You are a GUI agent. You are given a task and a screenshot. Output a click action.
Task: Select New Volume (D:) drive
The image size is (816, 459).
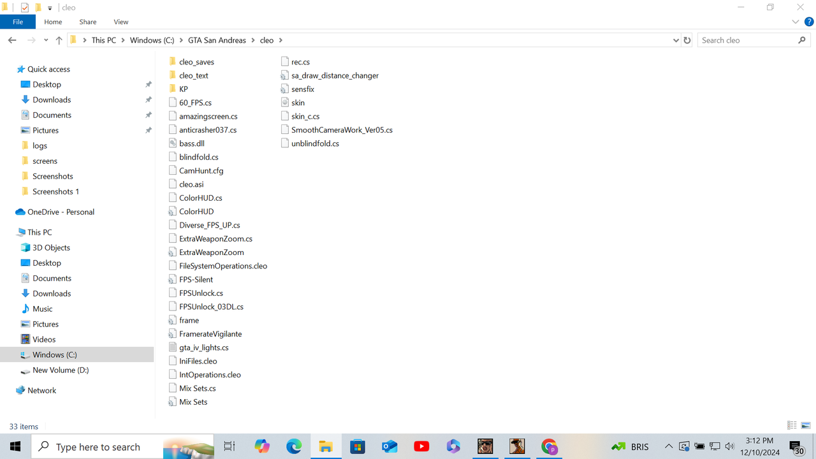tap(61, 370)
